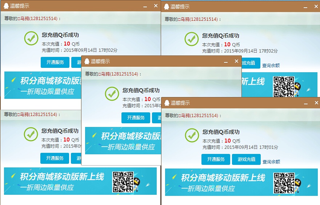Click the QR code in the top-right window
The width and height of the screenshot is (320, 205).
tap(284, 86)
